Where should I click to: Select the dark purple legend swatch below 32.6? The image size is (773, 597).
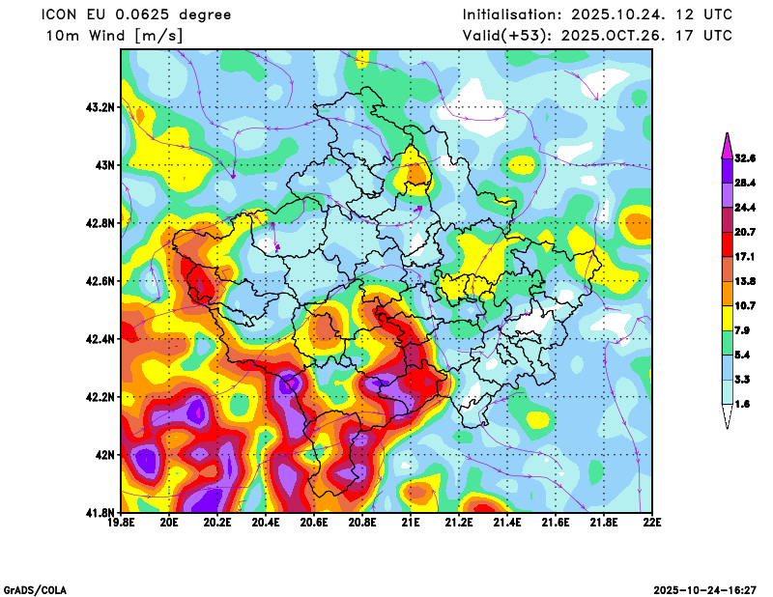[x=727, y=170]
